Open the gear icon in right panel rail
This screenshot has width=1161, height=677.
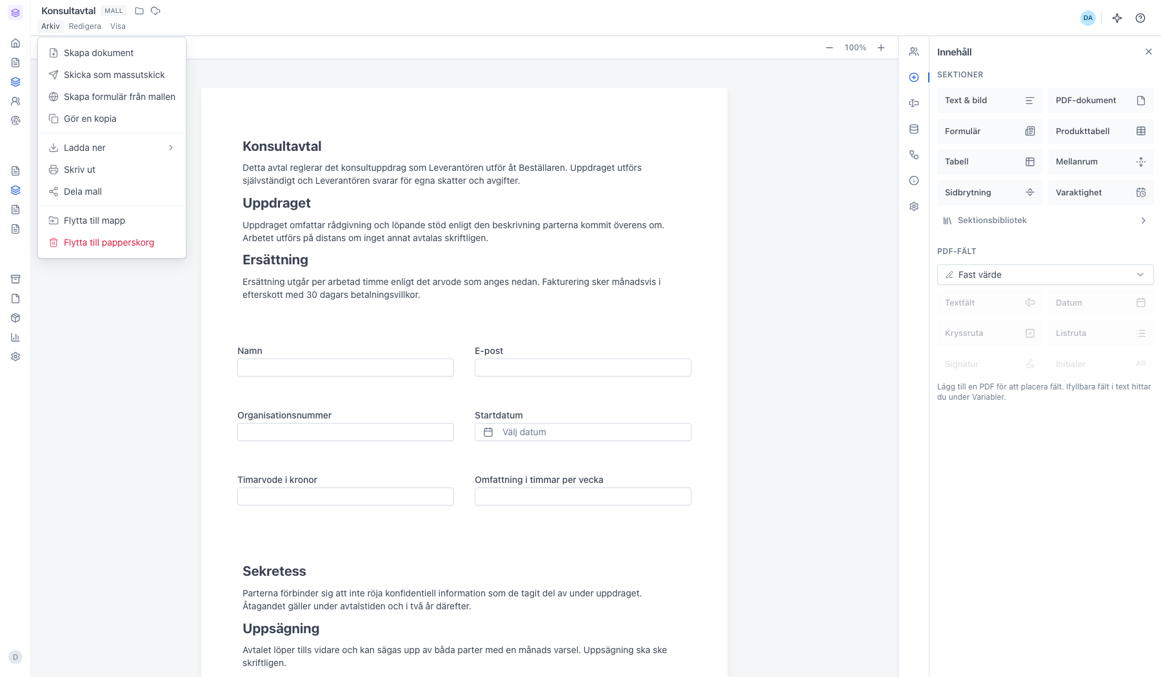[914, 206]
